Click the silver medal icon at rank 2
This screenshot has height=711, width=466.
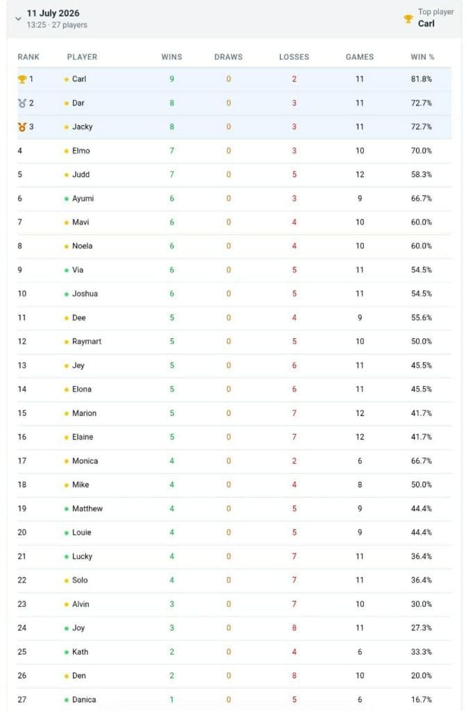click(x=22, y=103)
